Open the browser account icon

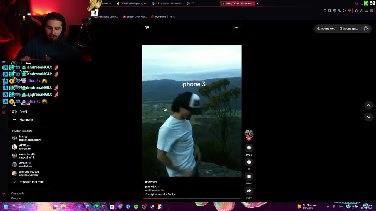pyautogui.click(x=362, y=11)
